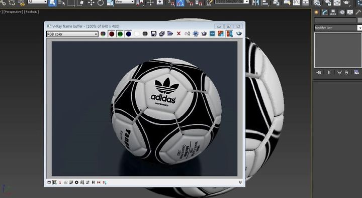The height and width of the screenshot is (198, 362).
Task: Toggle the highlighted A/B compare button
Action: pos(229,34)
